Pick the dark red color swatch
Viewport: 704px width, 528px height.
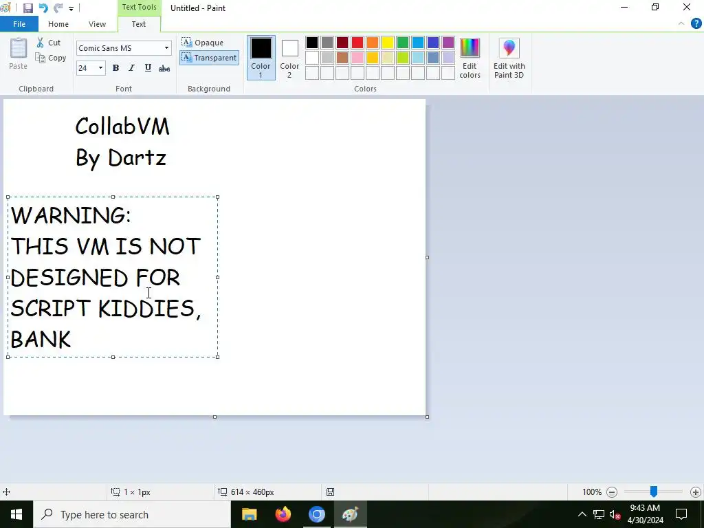pyautogui.click(x=342, y=43)
